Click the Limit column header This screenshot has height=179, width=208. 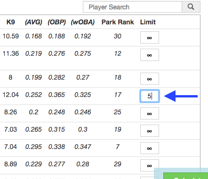148,22
